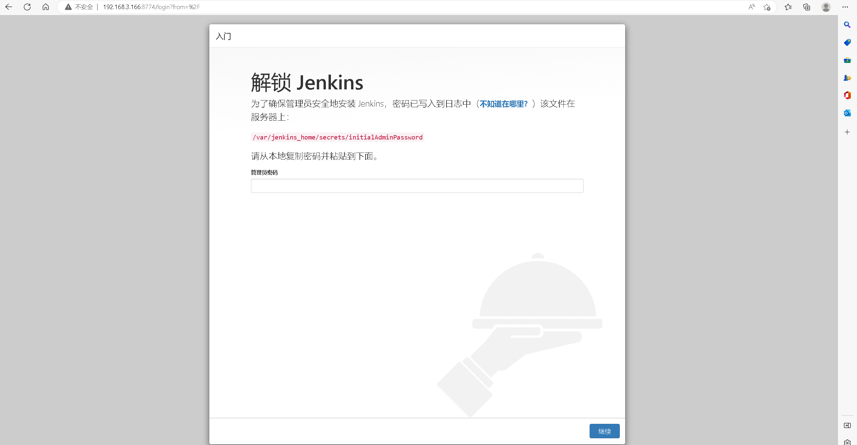Click the browser back arrow
This screenshot has height=445, width=857.
coord(9,7)
